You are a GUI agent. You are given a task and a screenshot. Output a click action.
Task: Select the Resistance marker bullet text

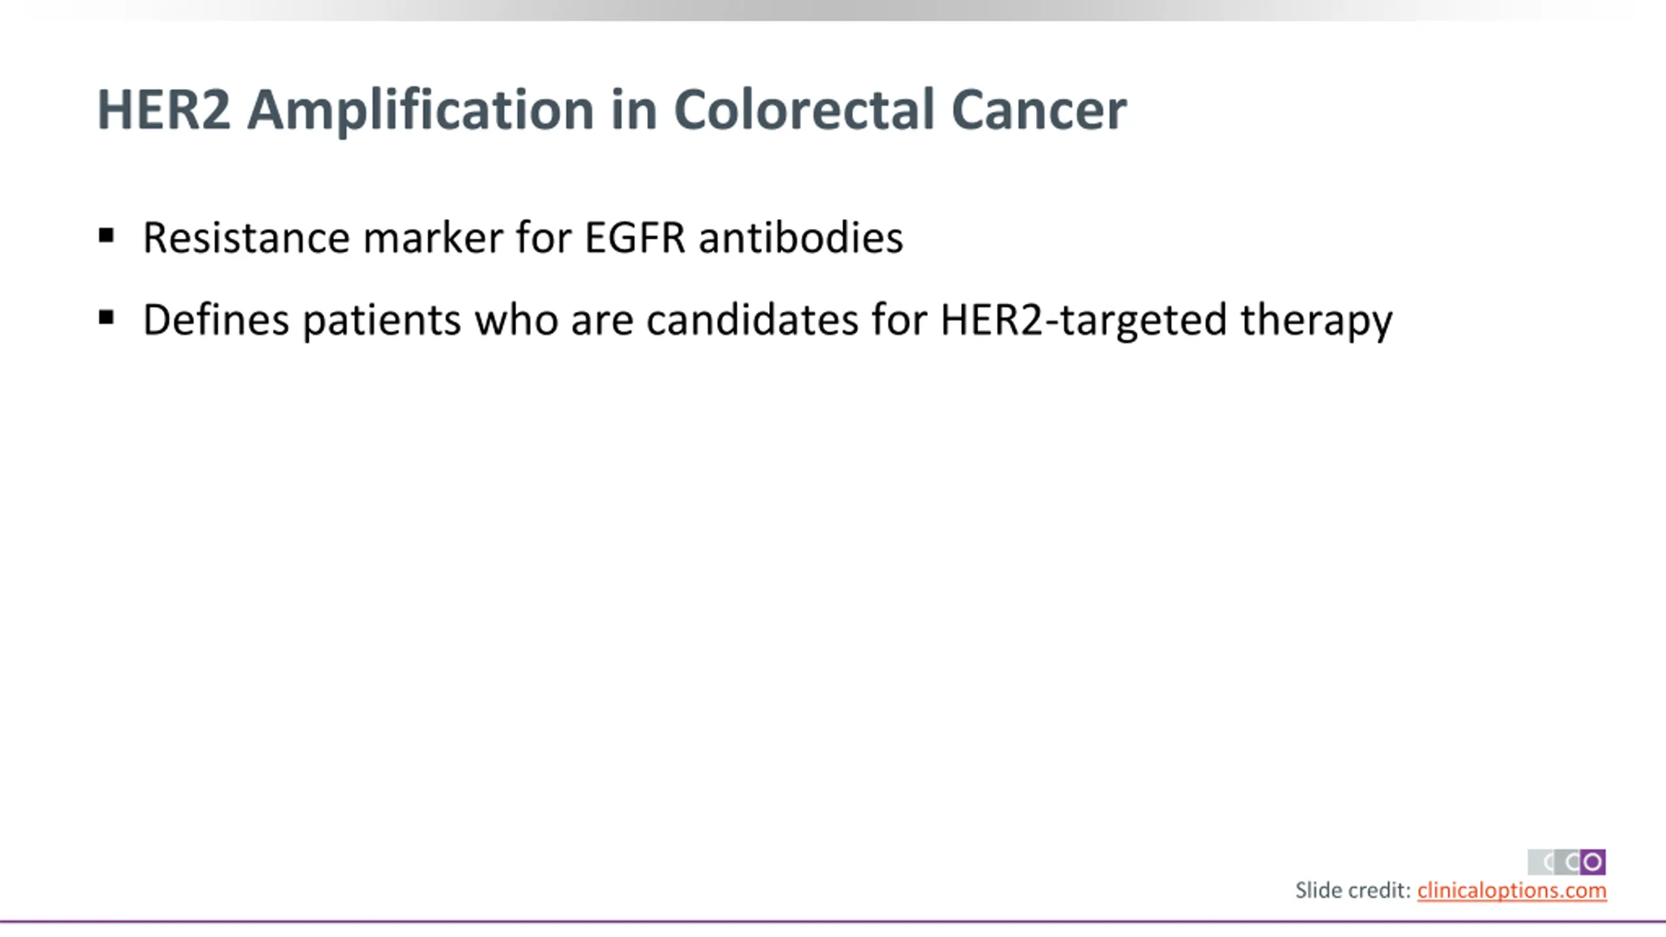tap(523, 238)
